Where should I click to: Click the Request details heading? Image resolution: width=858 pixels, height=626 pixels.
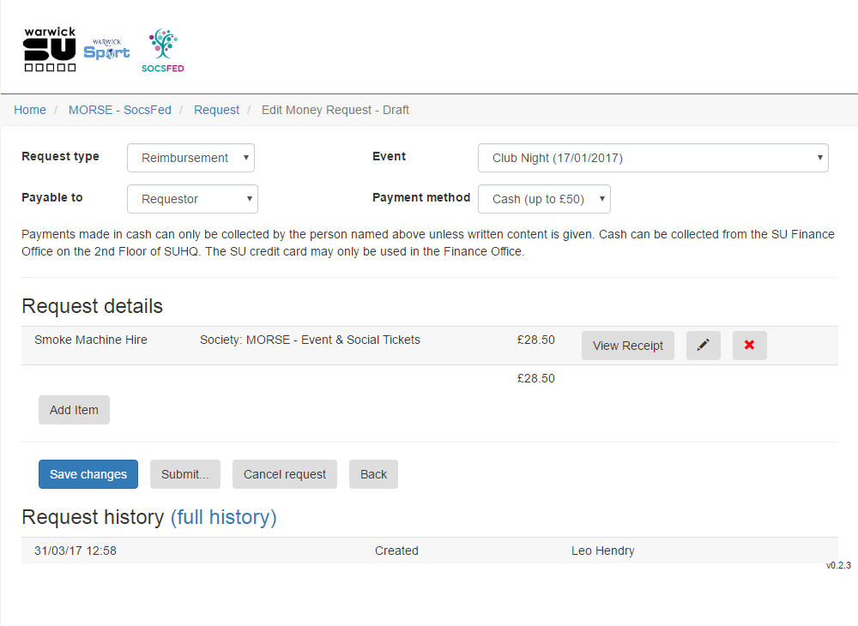tap(93, 306)
